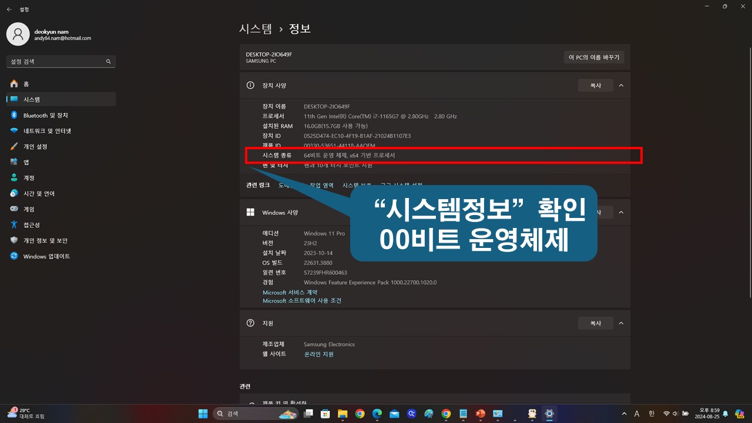Open File Explorer from the taskbar
Image resolution: width=752 pixels, height=423 pixels.
[343, 414]
